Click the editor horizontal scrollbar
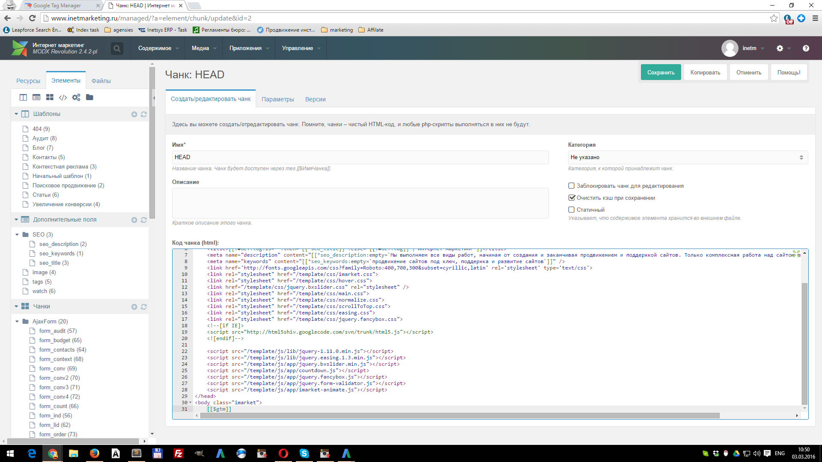The image size is (822, 462). point(460,416)
